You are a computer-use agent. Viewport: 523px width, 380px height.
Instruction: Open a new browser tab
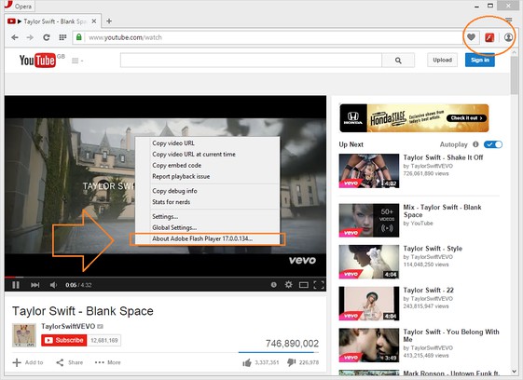109,21
